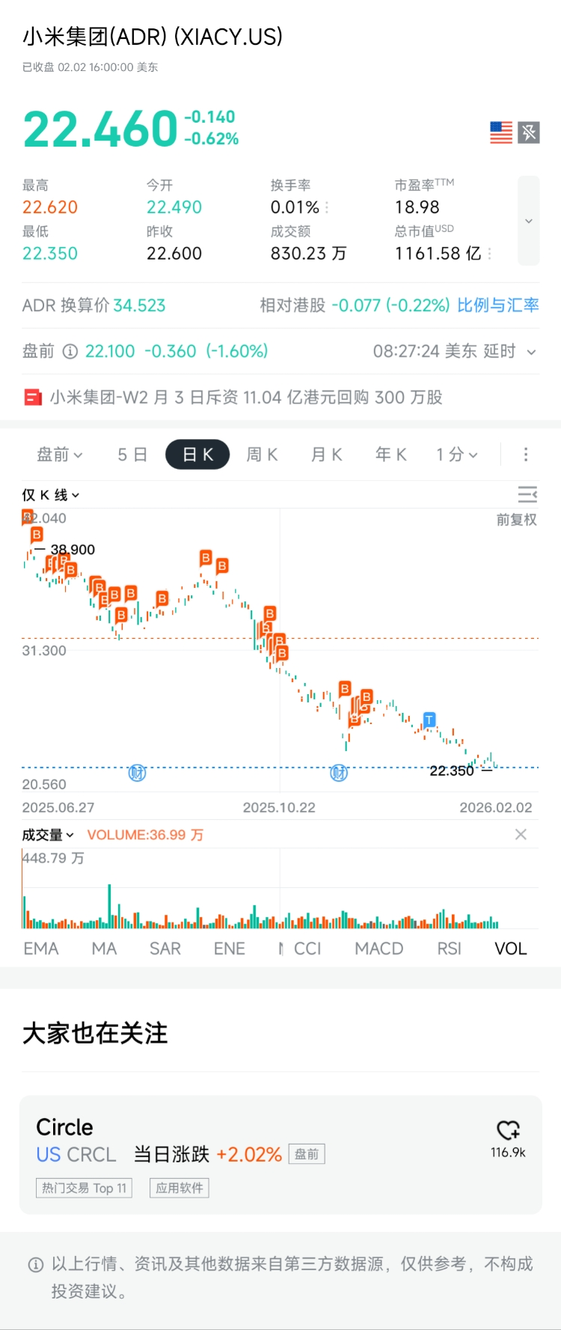This screenshot has height=1330, width=561.
Task: Open the 比例与汇率 link
Action: (497, 305)
